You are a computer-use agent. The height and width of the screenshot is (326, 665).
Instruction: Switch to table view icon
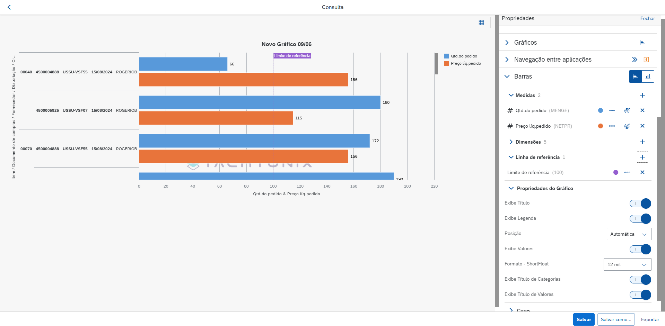coord(481,22)
